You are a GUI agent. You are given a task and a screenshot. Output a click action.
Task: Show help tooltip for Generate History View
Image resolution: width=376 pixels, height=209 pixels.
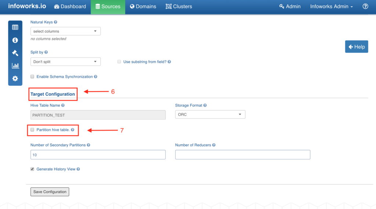coord(78,169)
